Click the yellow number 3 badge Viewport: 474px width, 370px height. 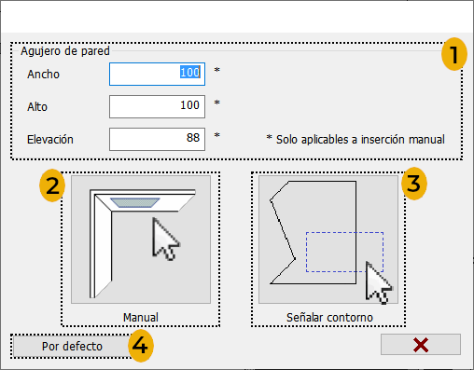pos(414,184)
